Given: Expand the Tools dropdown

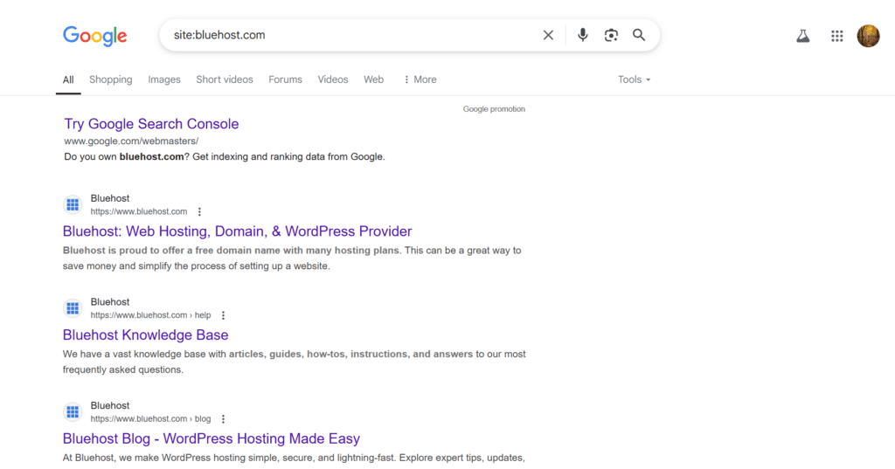Looking at the screenshot, I should [x=635, y=79].
